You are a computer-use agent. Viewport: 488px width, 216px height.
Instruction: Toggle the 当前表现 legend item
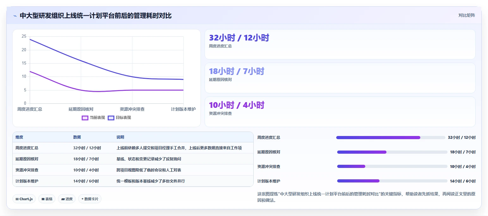tap(93, 118)
